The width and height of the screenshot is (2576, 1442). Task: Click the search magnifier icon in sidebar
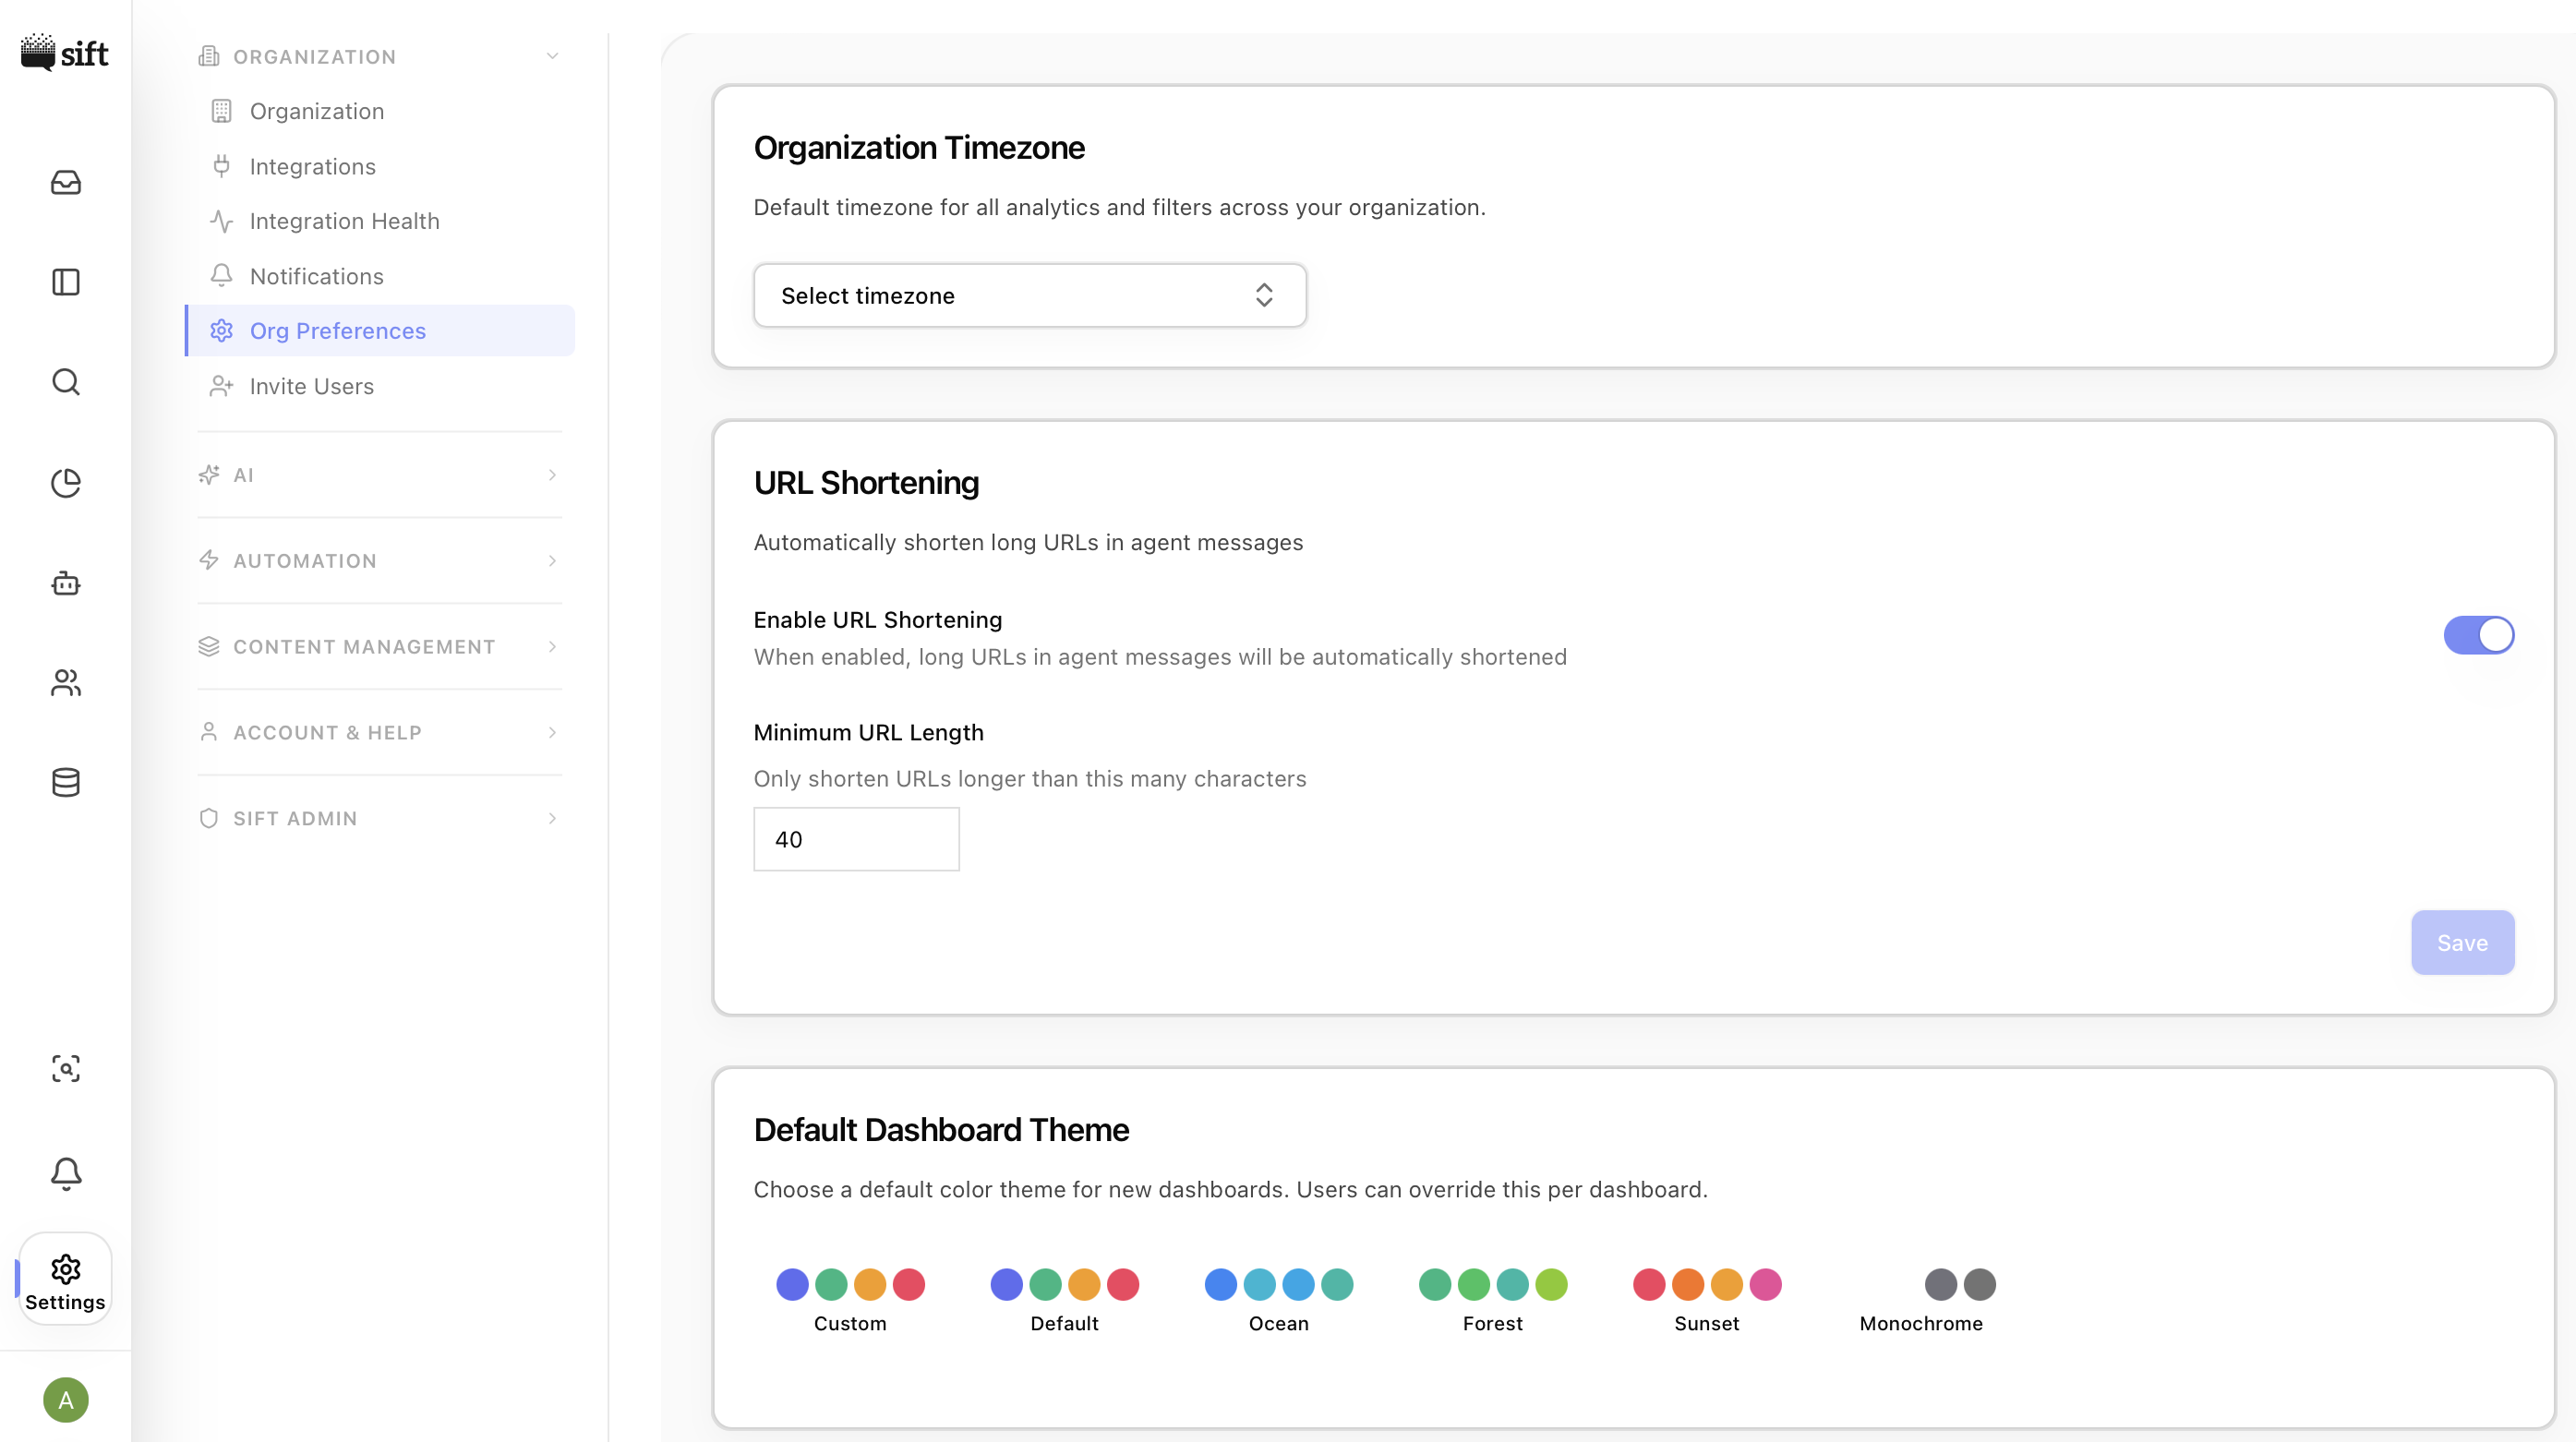point(66,382)
